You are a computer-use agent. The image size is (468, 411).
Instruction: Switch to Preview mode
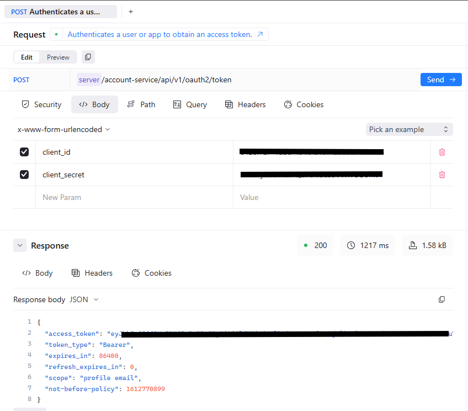58,57
